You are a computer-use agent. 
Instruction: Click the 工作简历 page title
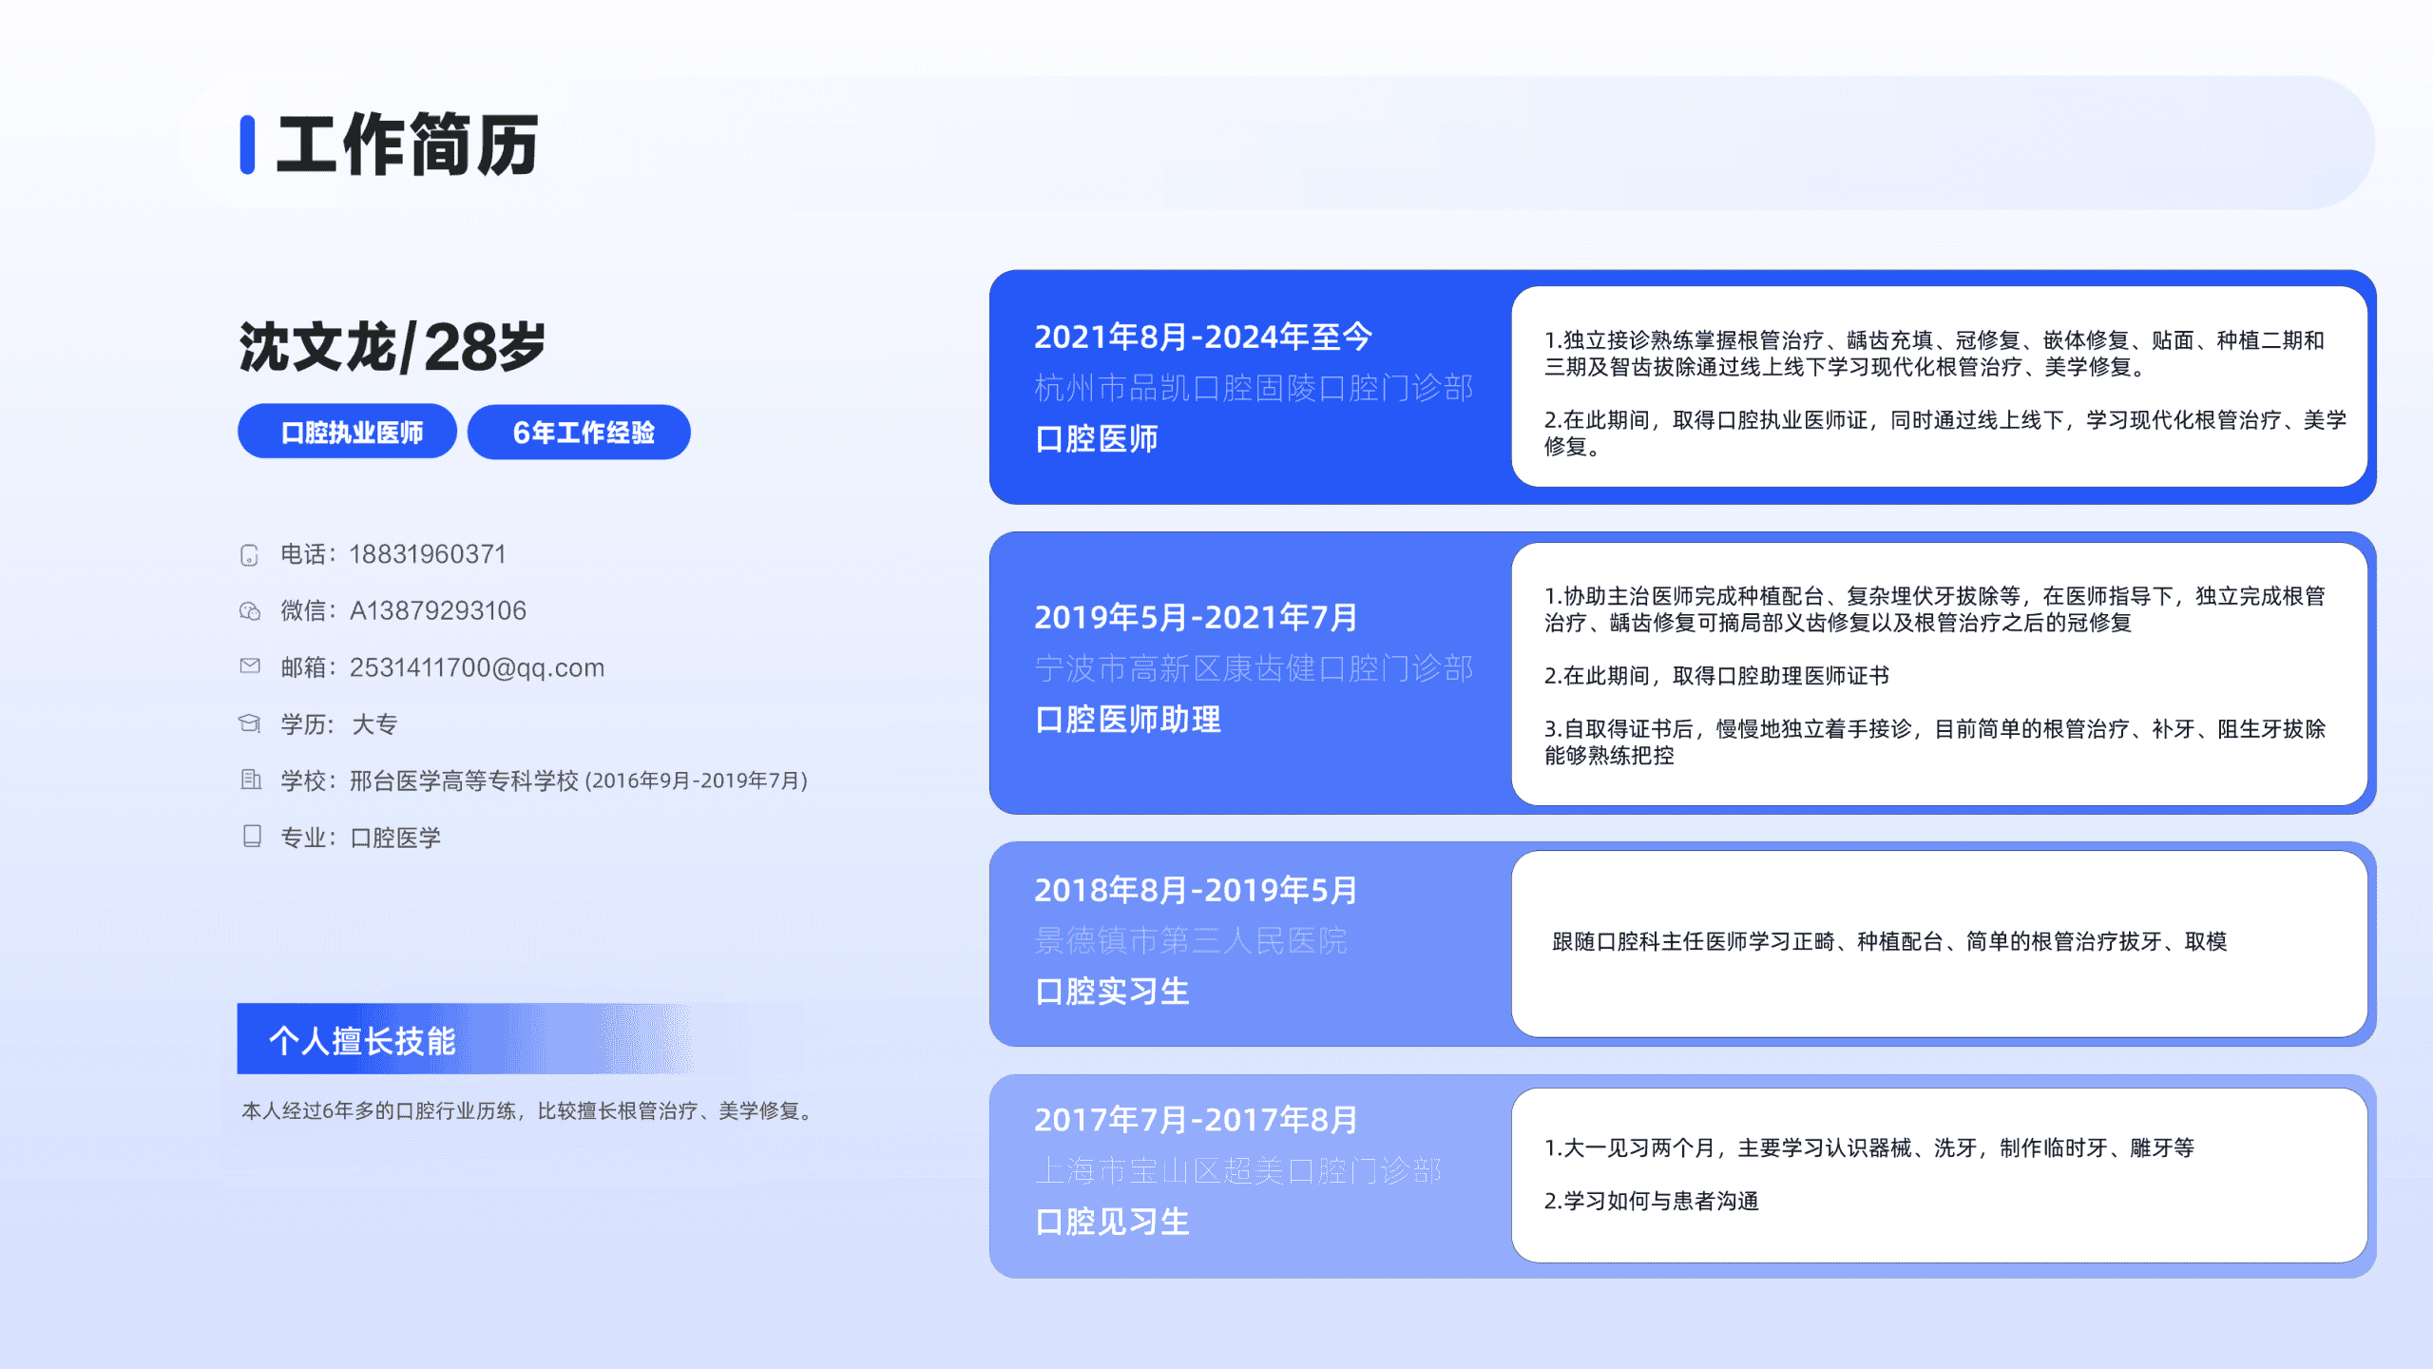407,145
